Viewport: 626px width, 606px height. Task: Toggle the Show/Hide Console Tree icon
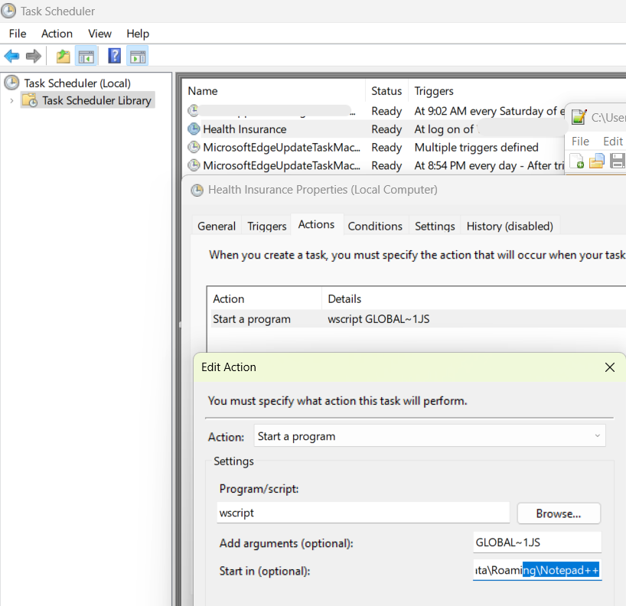[x=86, y=57]
